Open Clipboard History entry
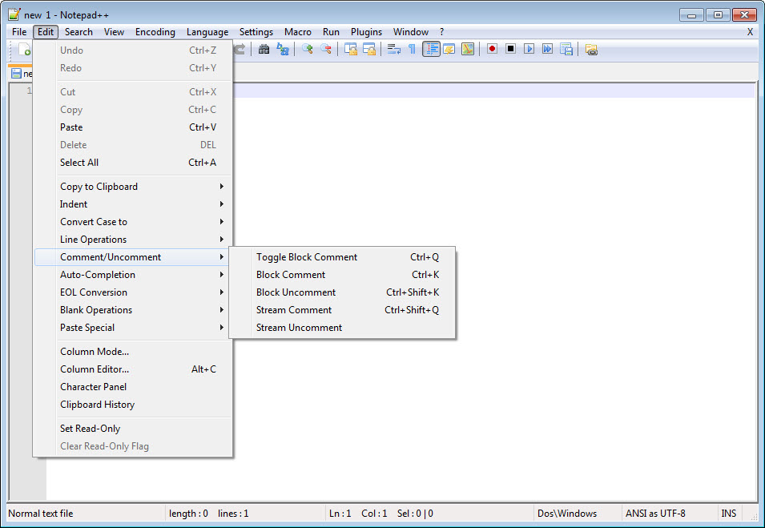 click(131, 405)
